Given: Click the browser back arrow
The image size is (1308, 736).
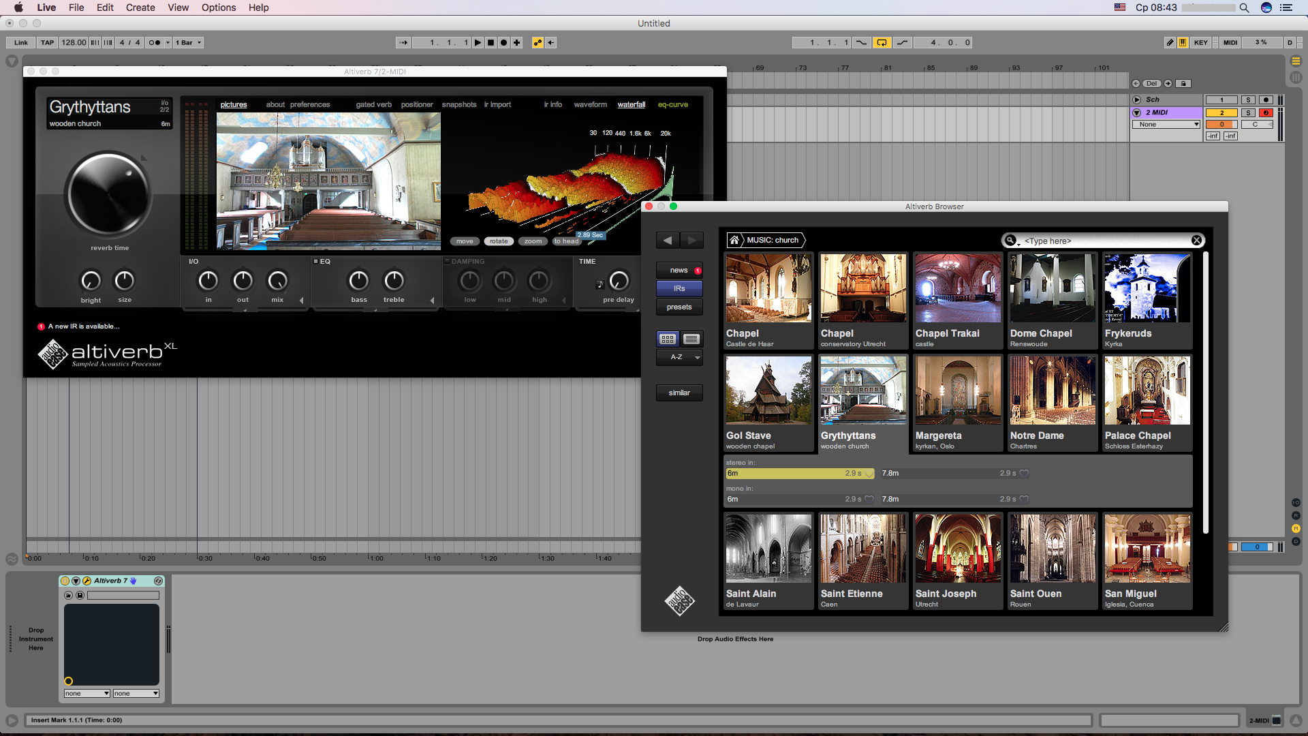Looking at the screenshot, I should pos(668,240).
